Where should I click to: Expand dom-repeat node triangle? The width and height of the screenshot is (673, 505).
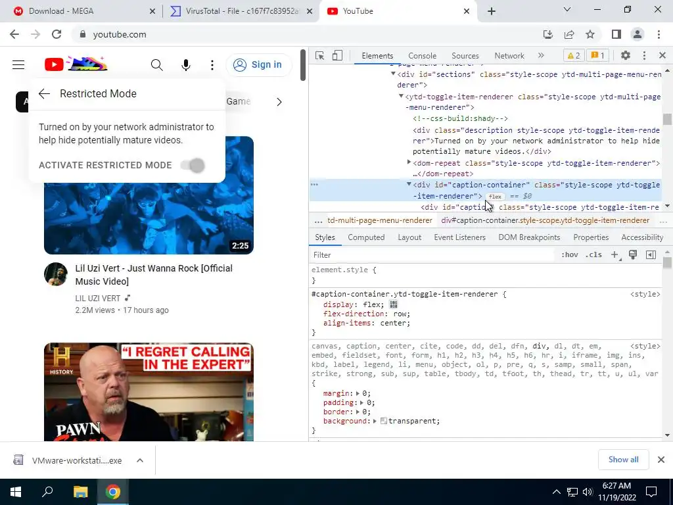coord(409,162)
